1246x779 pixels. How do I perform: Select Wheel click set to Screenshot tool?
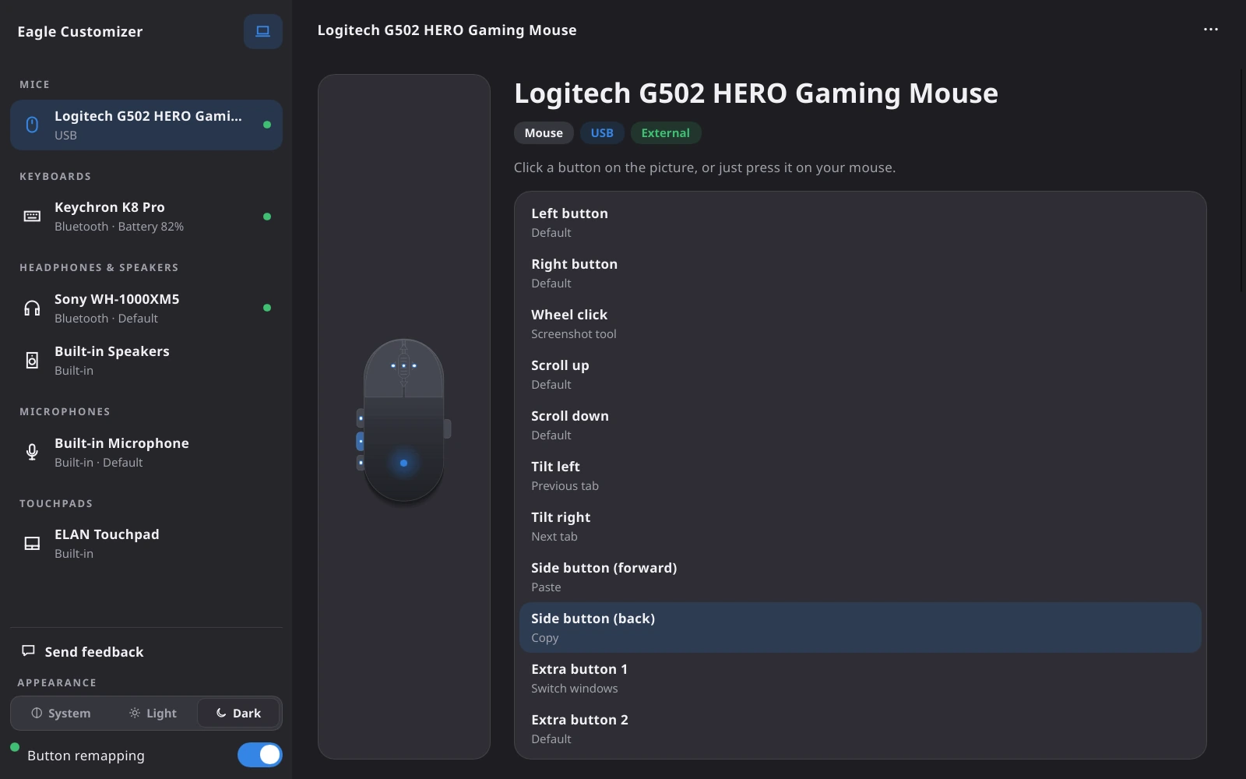[x=860, y=324]
